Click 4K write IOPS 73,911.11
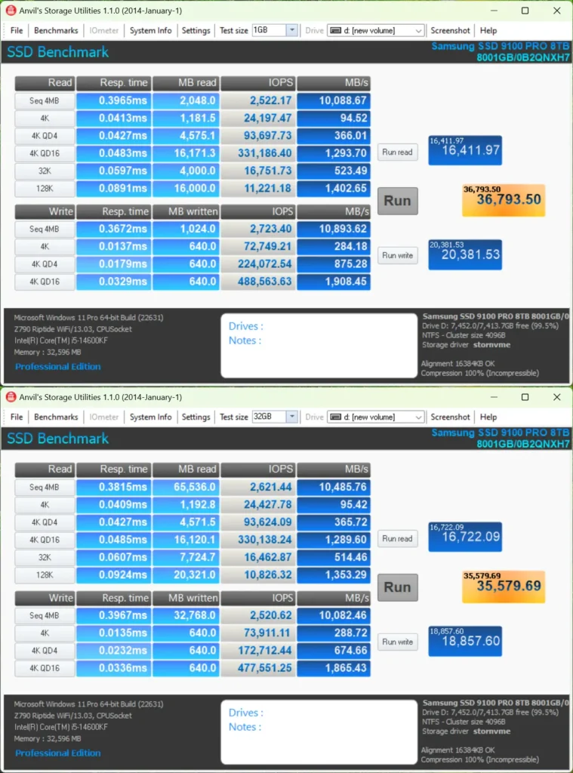 click(x=258, y=633)
